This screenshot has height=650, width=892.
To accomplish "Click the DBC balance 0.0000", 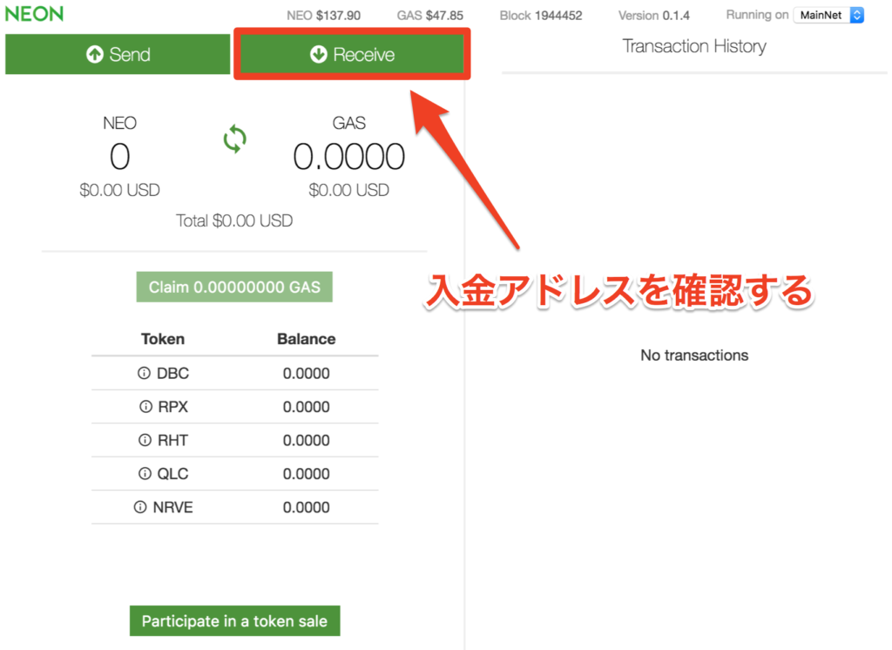I will [306, 374].
